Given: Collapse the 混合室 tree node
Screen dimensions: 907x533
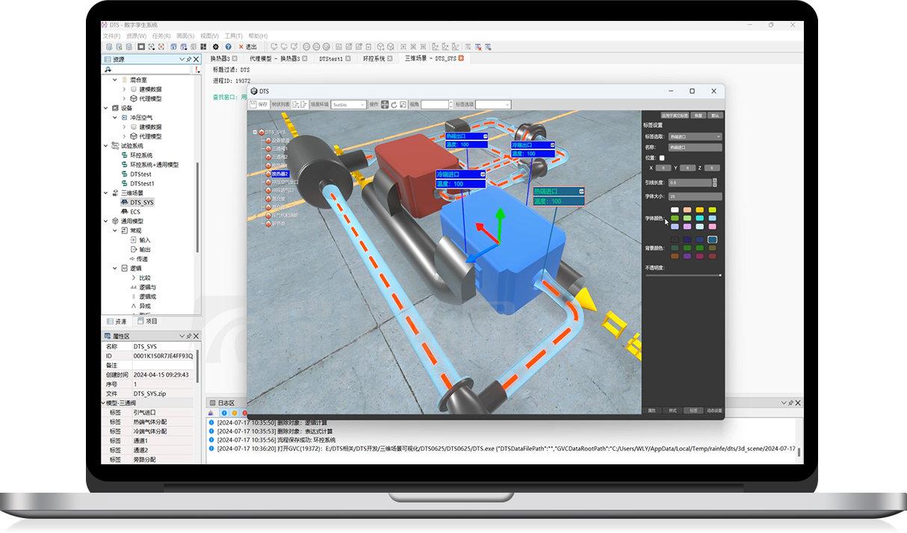Looking at the screenshot, I should pos(115,79).
